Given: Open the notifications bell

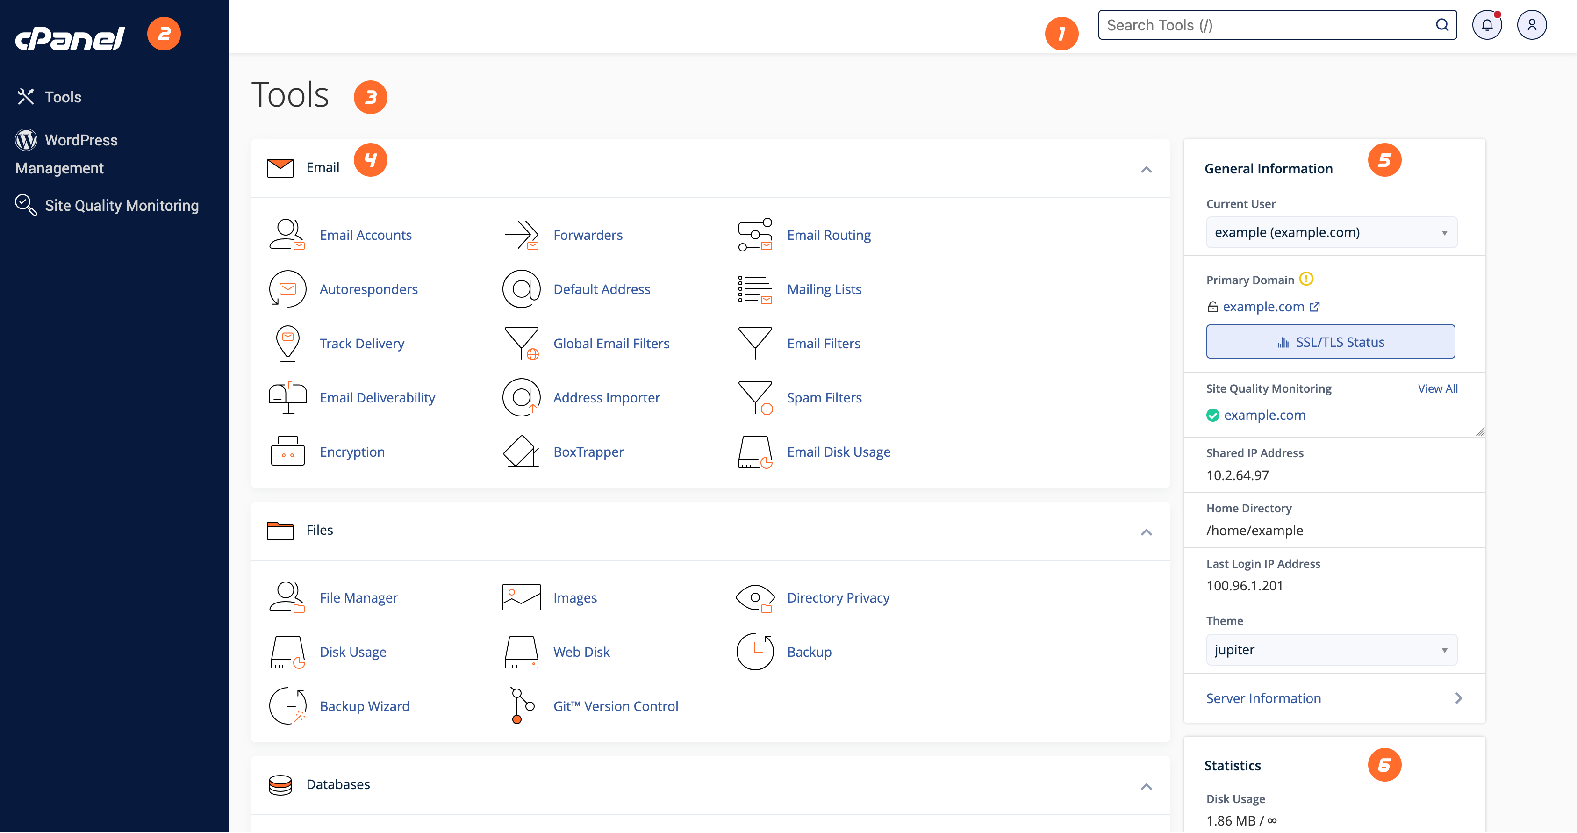Looking at the screenshot, I should click(1487, 24).
